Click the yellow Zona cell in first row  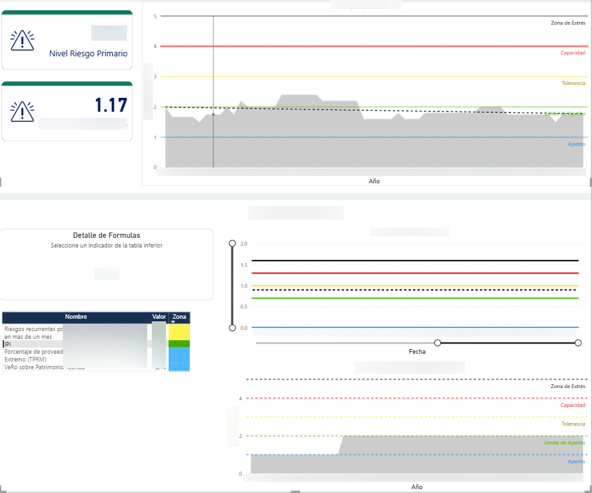tap(178, 332)
